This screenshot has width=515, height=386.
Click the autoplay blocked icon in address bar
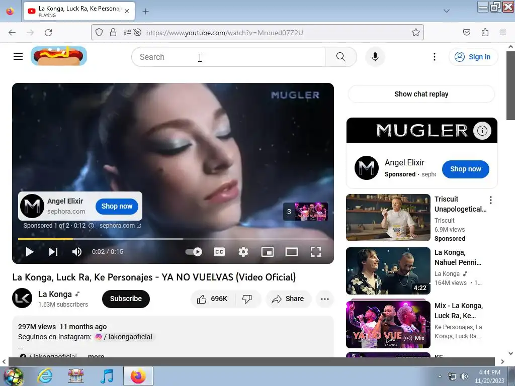click(x=138, y=33)
